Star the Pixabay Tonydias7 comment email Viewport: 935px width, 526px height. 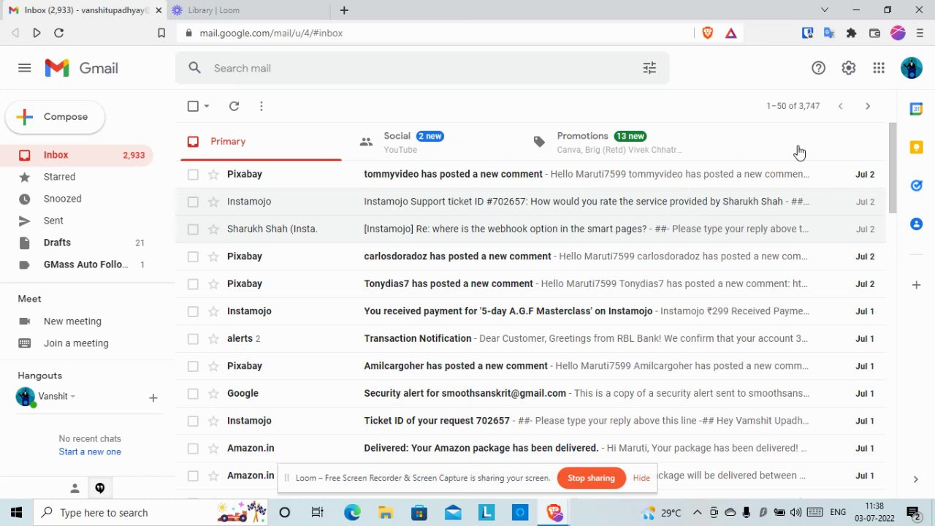point(213,283)
